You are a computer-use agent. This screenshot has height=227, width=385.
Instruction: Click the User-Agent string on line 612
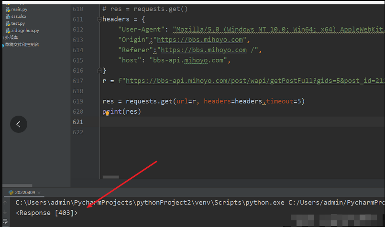[278, 30]
